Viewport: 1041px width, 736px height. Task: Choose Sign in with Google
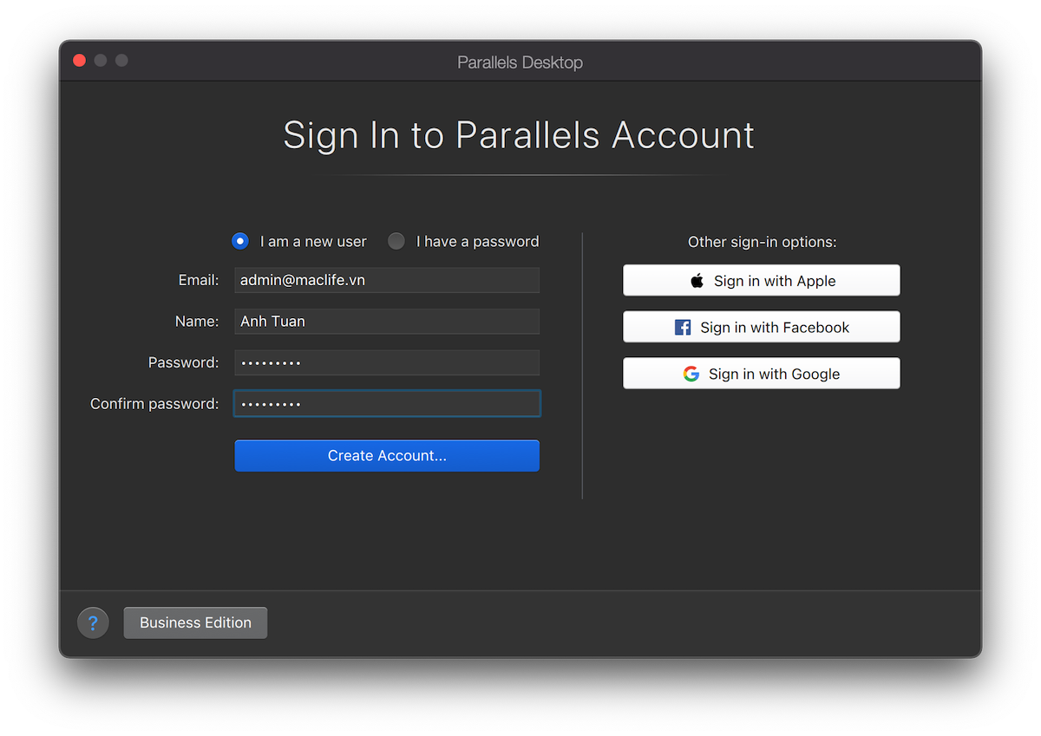[761, 373]
